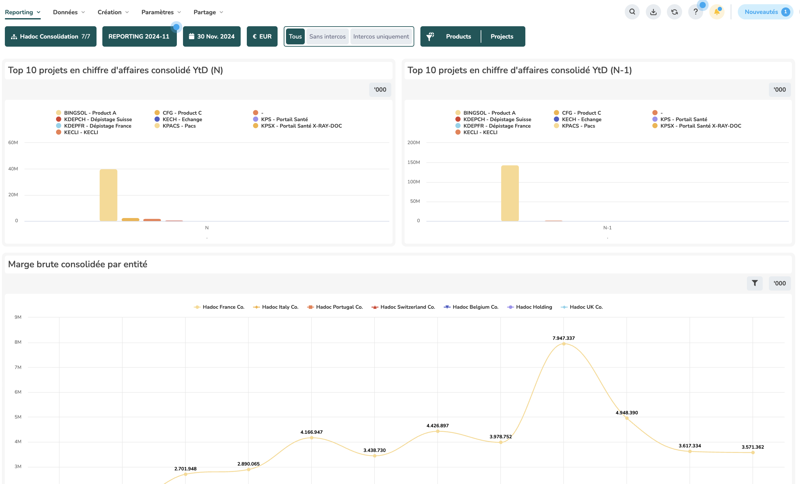Click the funnel filter icon in Marge brute panel
Image resolution: width=800 pixels, height=484 pixels.
coord(755,283)
